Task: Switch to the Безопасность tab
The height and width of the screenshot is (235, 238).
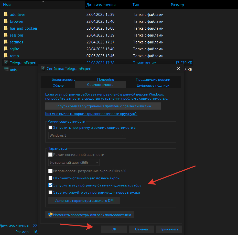Action: pyautogui.click(x=63, y=79)
